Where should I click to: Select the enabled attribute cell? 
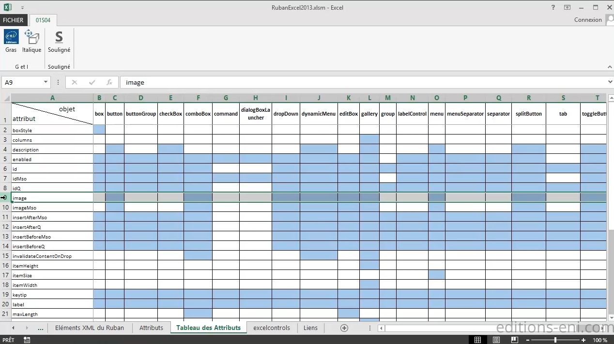[52, 159]
